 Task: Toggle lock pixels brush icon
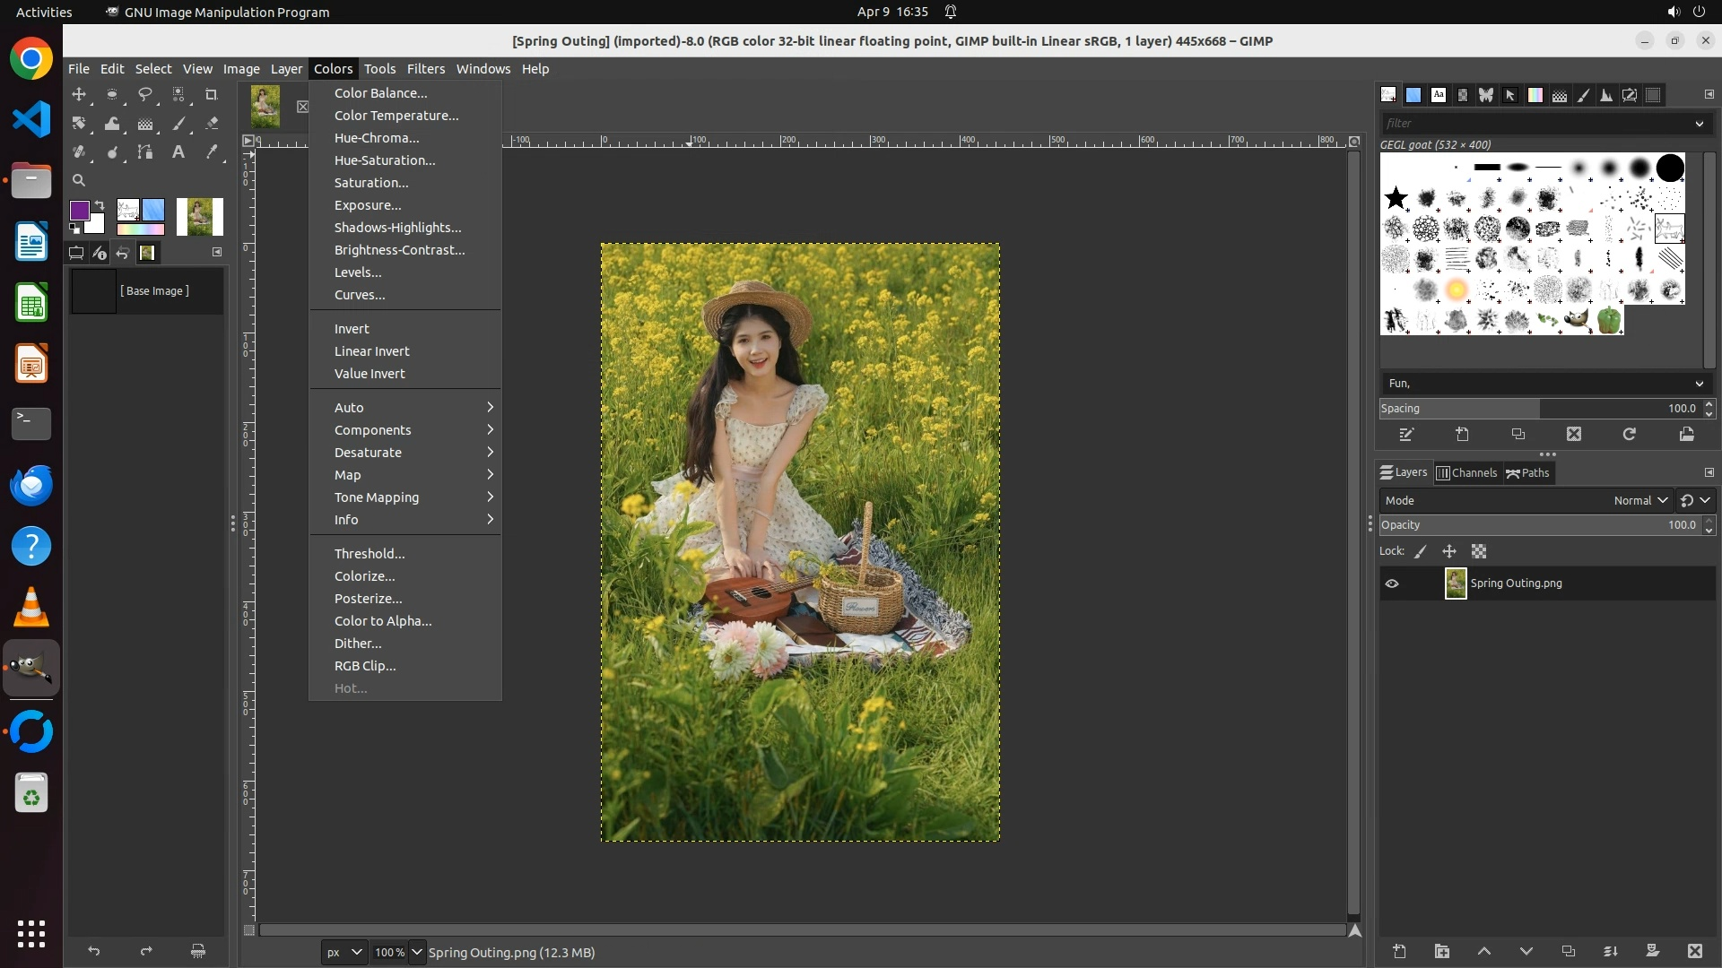[1421, 552]
